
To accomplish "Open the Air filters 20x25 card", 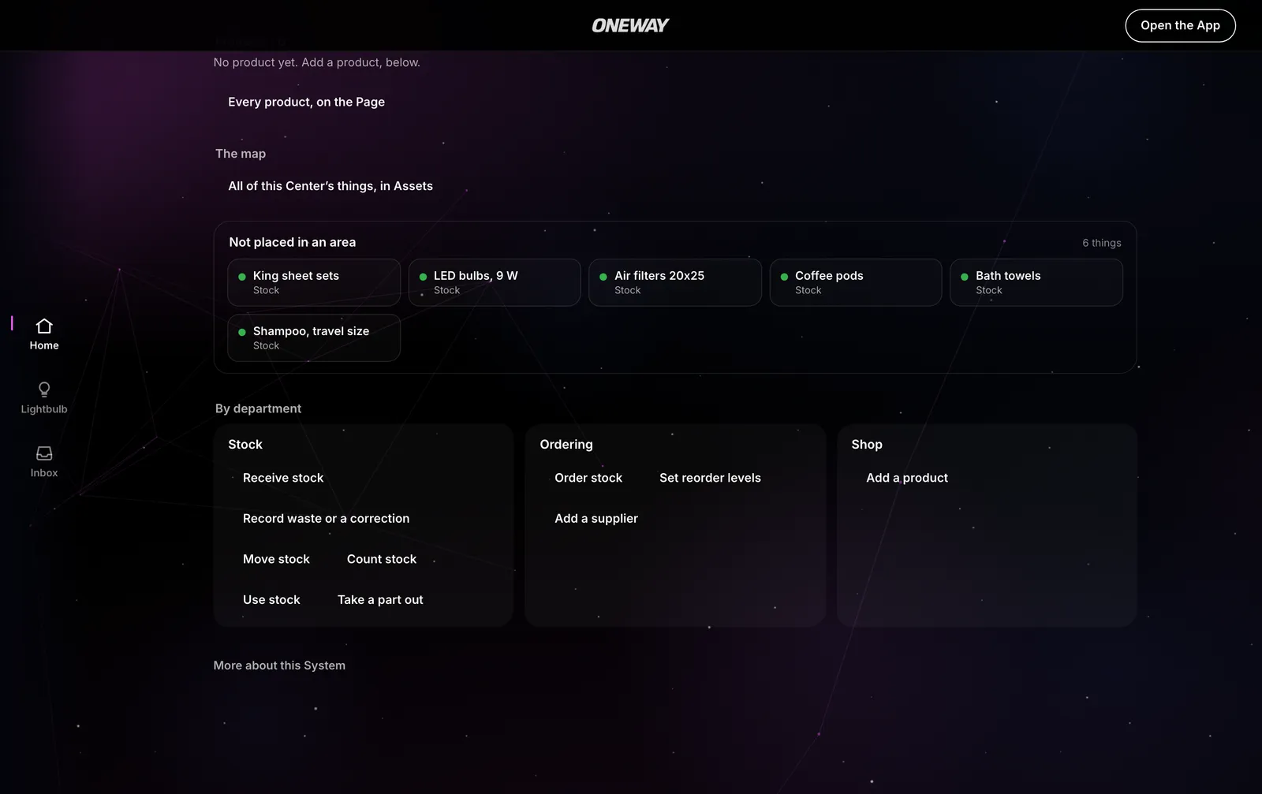I will point(675,282).
